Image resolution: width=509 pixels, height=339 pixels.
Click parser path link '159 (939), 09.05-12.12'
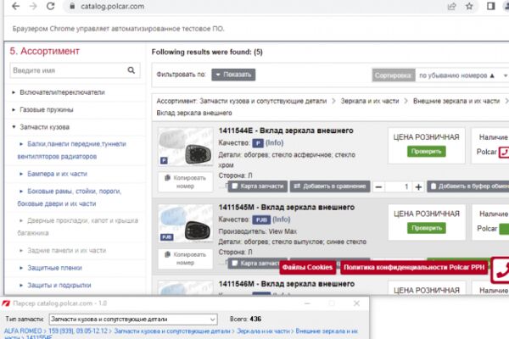[x=78, y=331]
